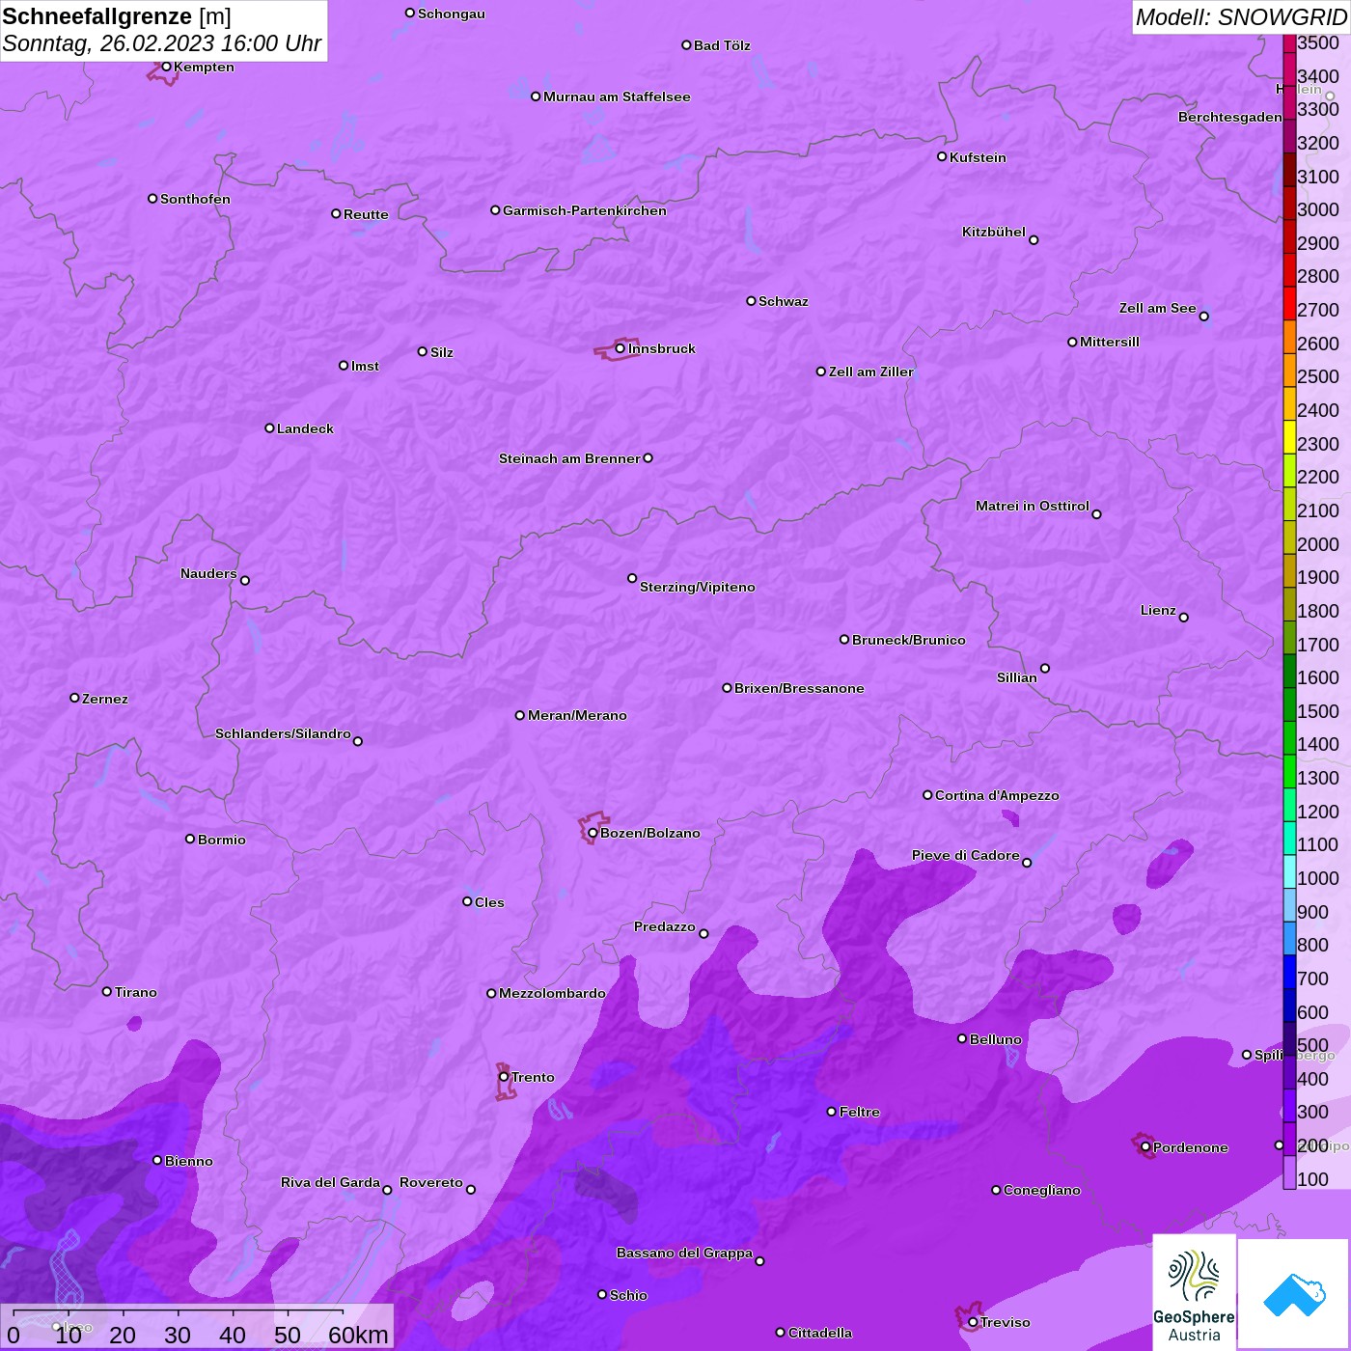
Task: Click the Kufstein location dot
Action: click(x=942, y=156)
